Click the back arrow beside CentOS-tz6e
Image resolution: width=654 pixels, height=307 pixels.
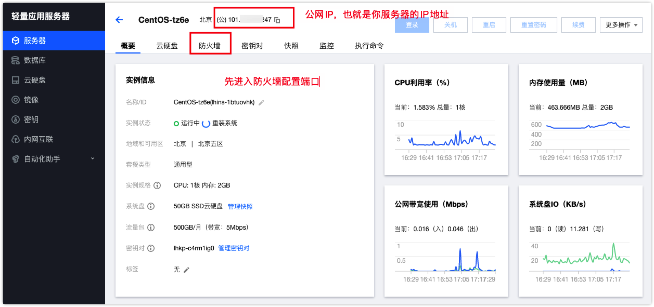point(119,20)
